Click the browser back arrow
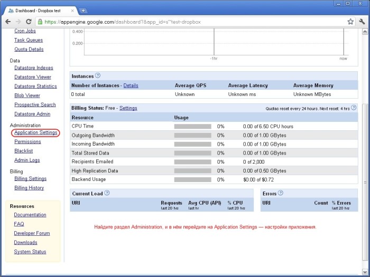 (x=8, y=22)
